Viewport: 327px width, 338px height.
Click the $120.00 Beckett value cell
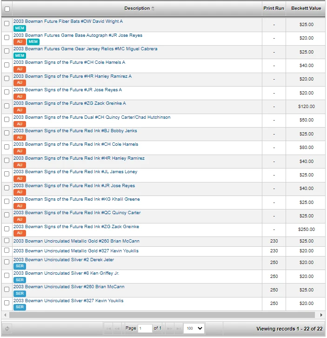click(307, 107)
